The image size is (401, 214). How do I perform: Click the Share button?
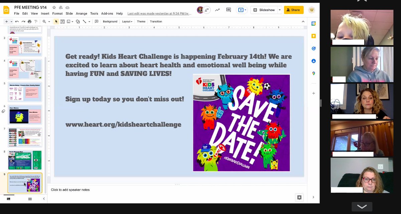click(x=293, y=10)
